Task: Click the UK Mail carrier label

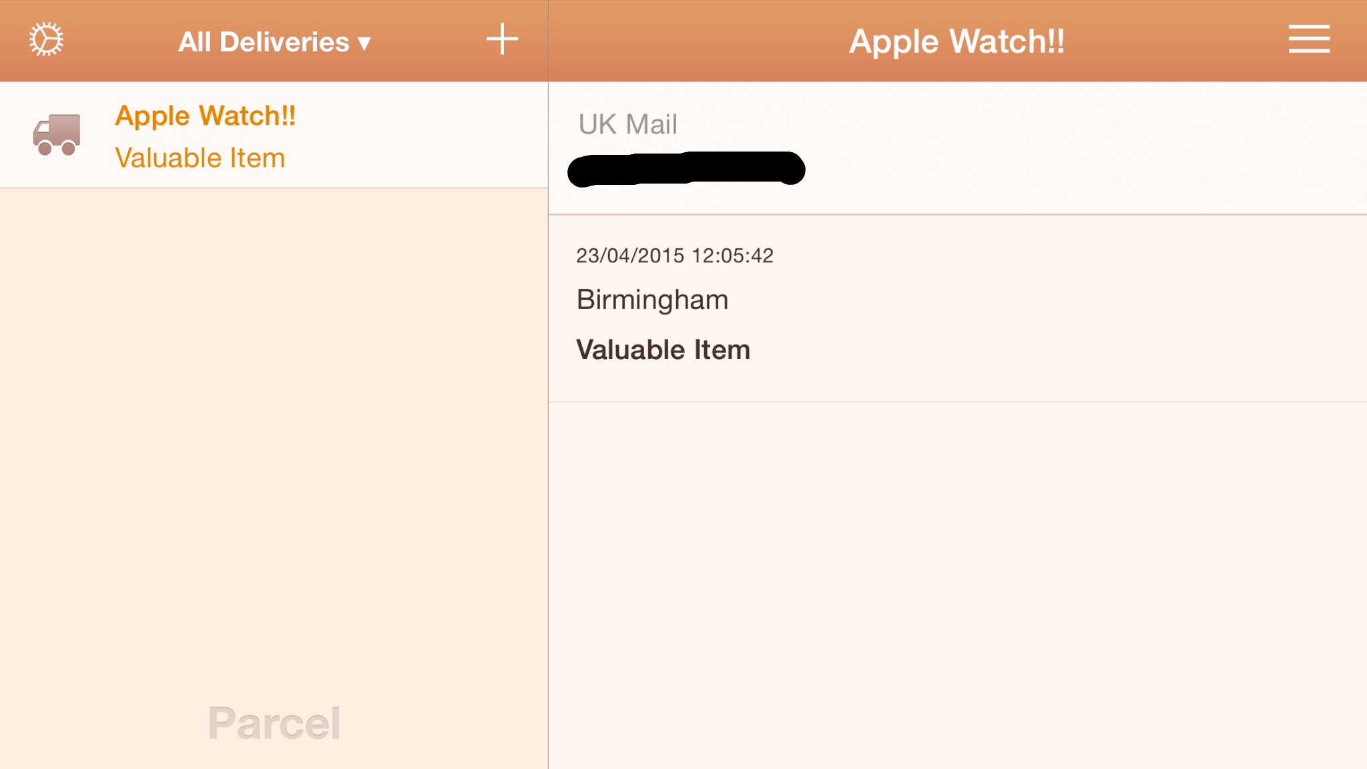Action: click(627, 124)
